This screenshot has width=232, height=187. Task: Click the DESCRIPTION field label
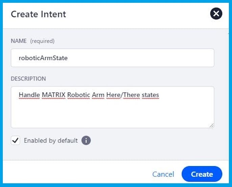click(28, 79)
